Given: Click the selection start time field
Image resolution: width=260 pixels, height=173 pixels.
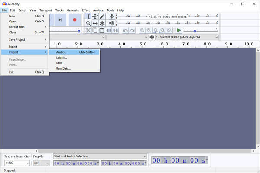Looking at the screenshot, I should pos(76,163).
